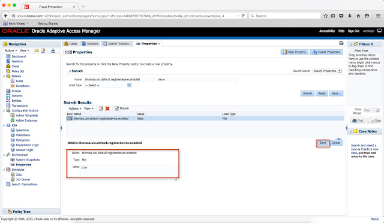Open Search Results Actions menu

[x=74, y=109]
